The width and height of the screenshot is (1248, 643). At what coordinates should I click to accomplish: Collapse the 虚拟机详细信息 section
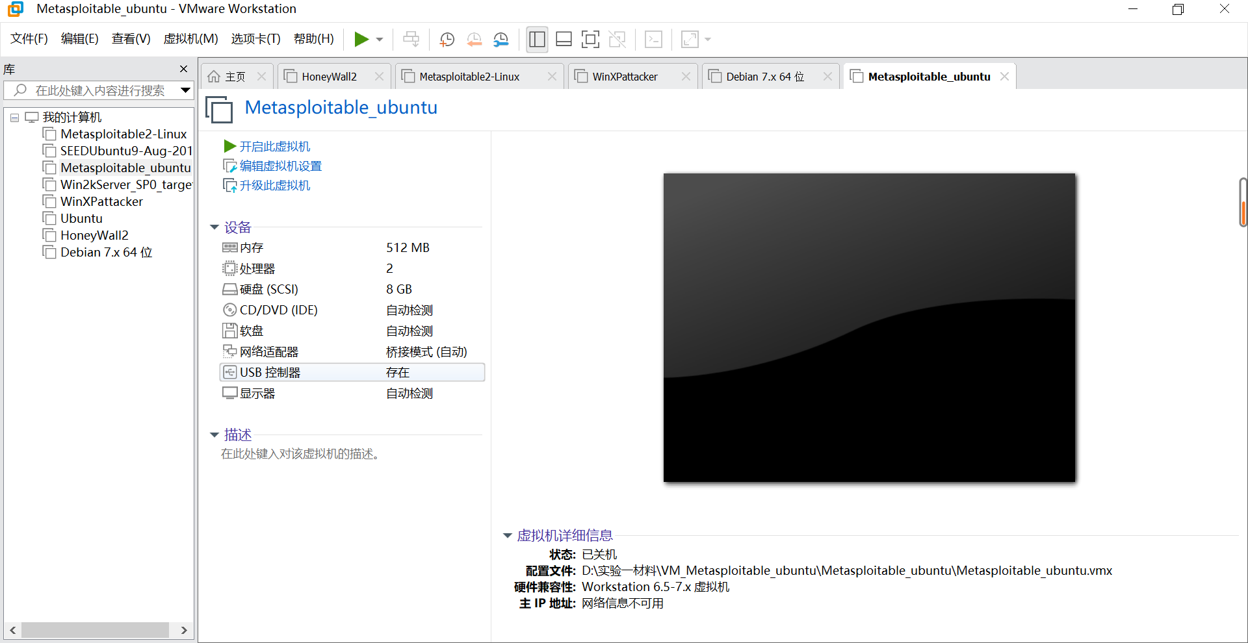pos(508,536)
